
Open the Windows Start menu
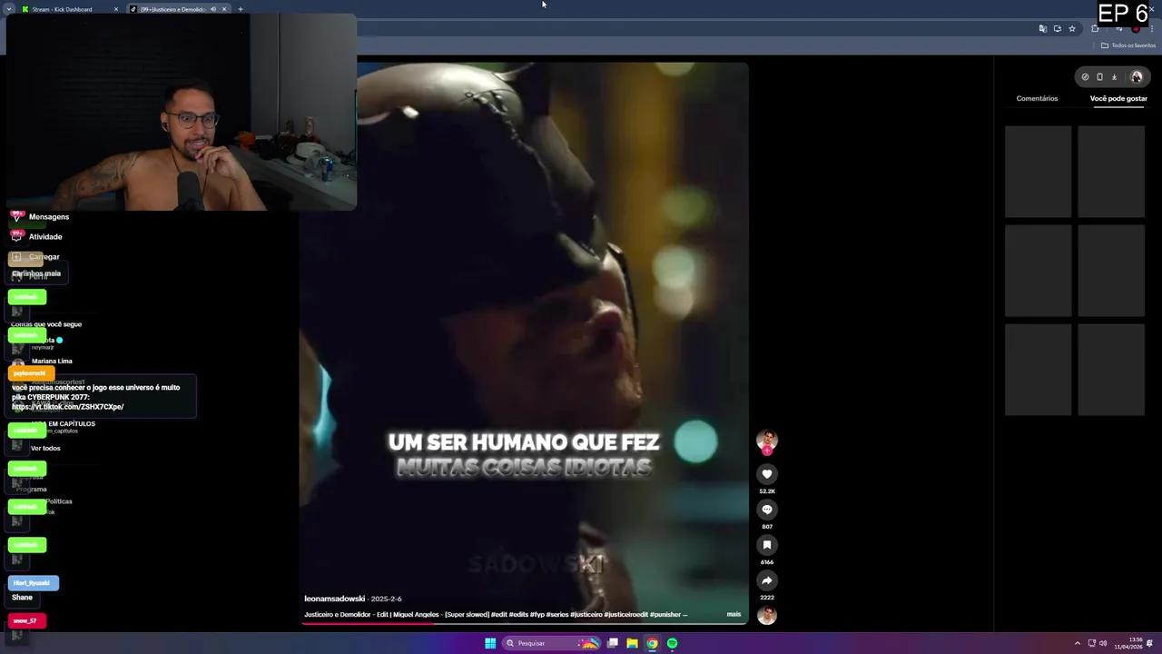(x=490, y=643)
